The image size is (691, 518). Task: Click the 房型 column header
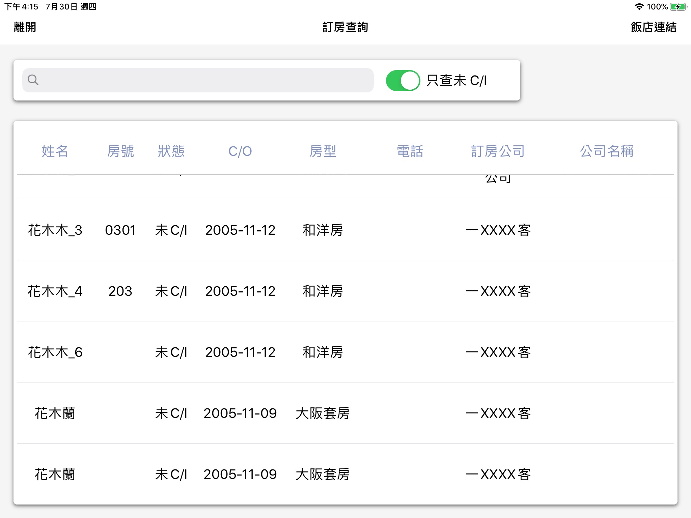323,151
